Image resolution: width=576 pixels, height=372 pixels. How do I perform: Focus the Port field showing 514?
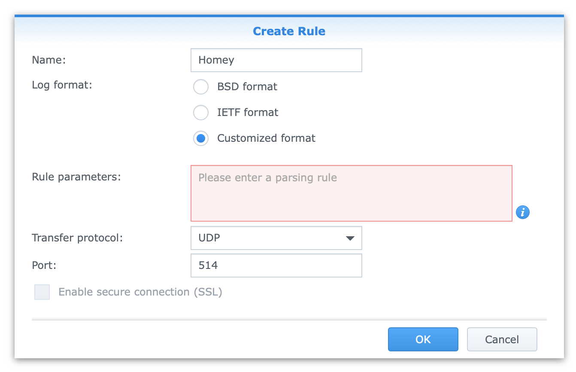[276, 265]
